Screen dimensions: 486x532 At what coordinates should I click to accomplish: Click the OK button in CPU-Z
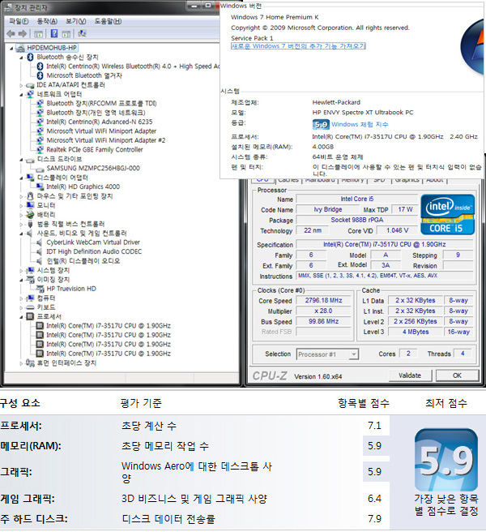(x=457, y=375)
